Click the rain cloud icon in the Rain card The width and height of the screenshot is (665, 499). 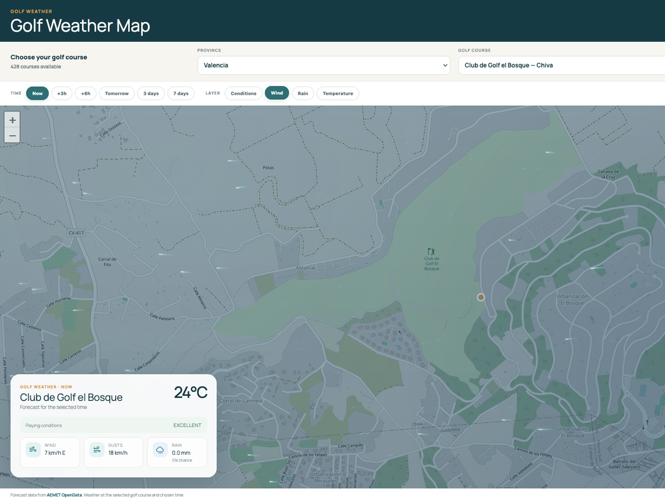click(x=160, y=449)
